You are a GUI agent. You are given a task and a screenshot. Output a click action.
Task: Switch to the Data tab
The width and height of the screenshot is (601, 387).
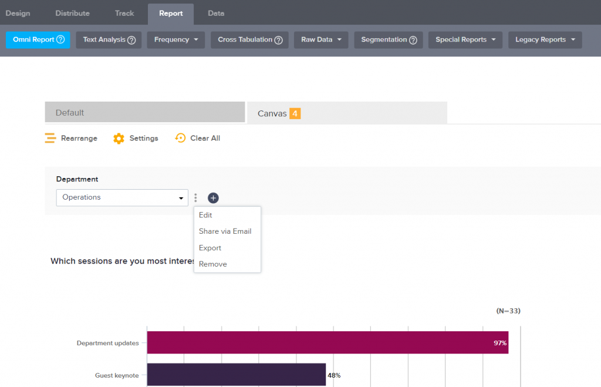coord(215,13)
